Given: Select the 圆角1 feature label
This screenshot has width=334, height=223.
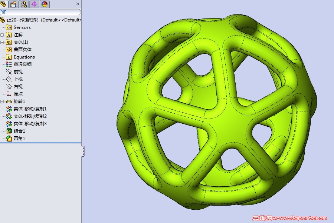Looking at the screenshot, I should (19, 139).
